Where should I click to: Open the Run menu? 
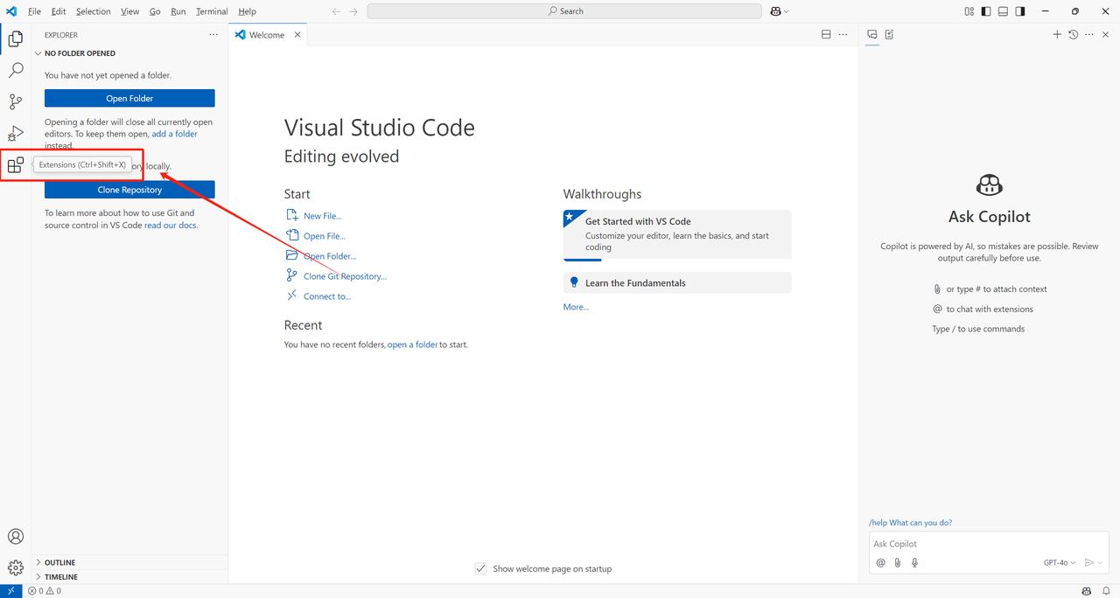(x=178, y=11)
